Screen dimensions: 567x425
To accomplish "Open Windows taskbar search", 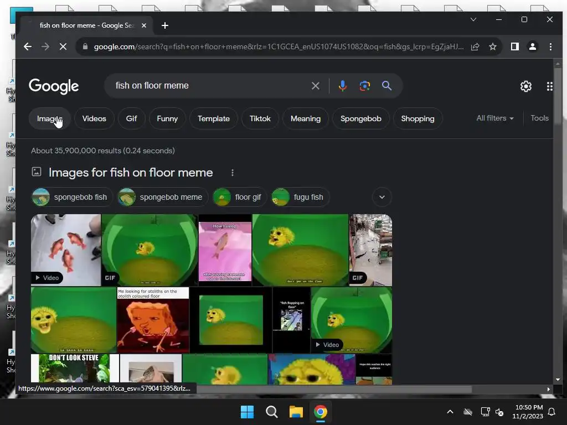I will (271, 412).
